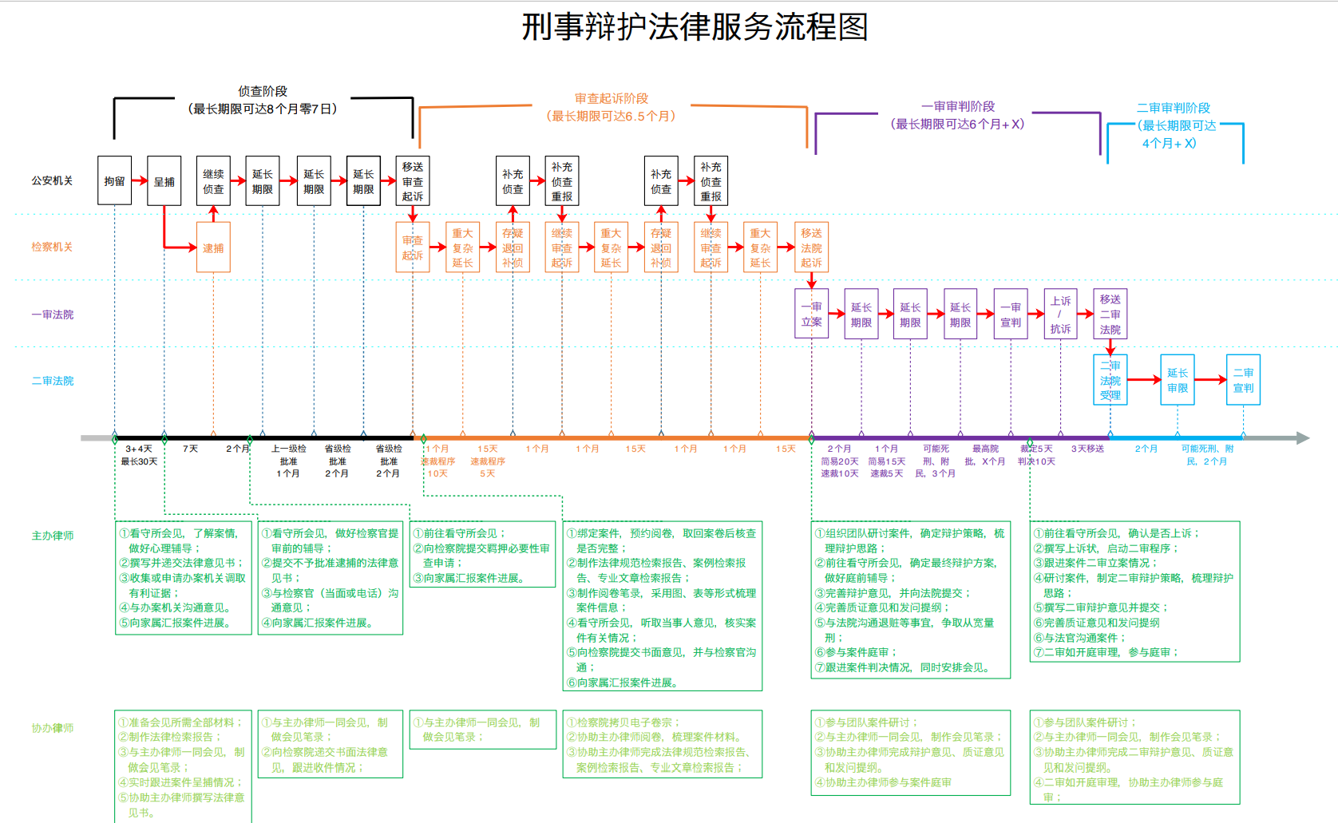Click the blue 延长审限 box
1338x823 pixels.
(1178, 380)
